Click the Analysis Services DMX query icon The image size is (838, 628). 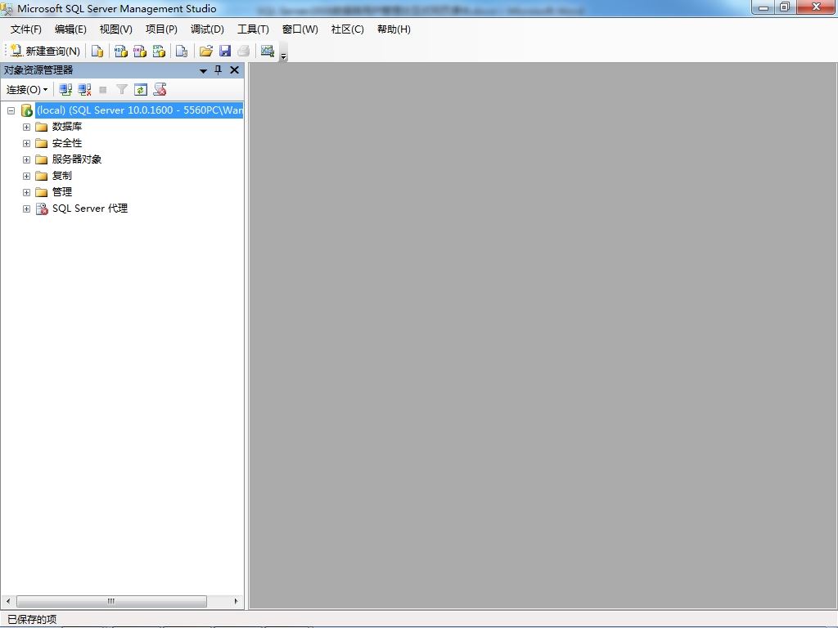[x=140, y=51]
